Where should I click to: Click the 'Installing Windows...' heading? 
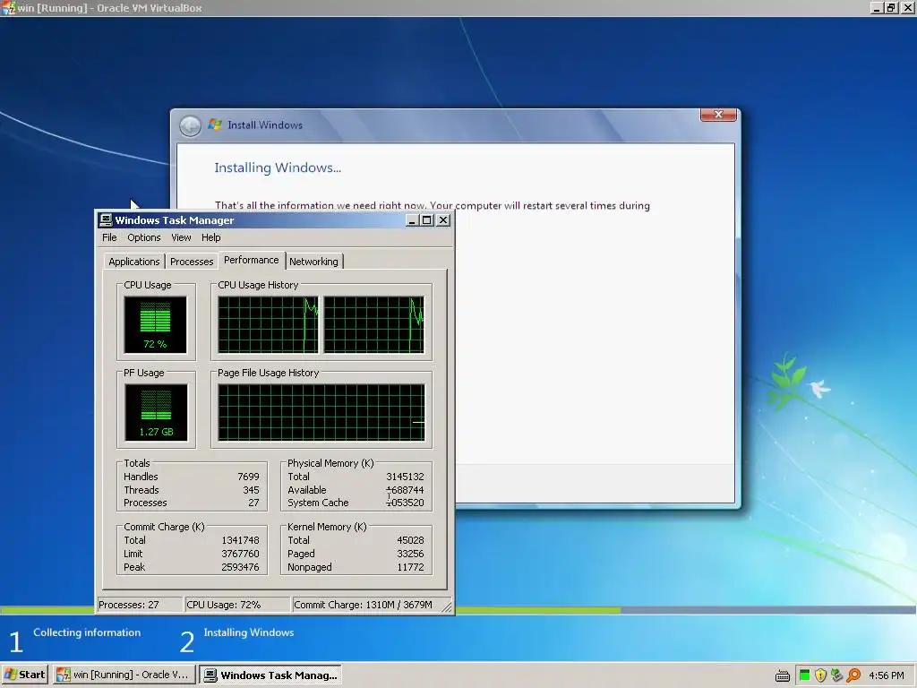click(278, 168)
